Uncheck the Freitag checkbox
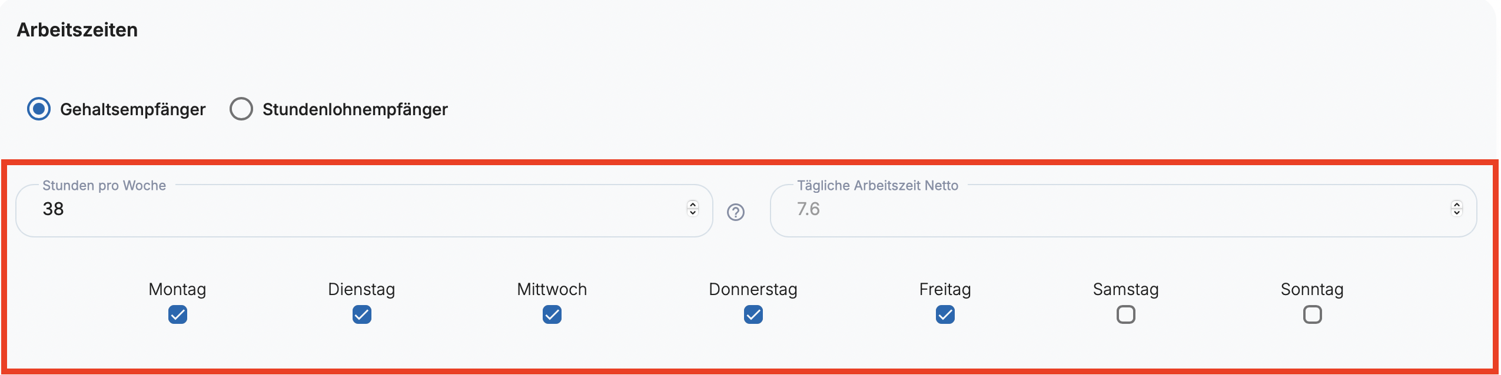This screenshot has height=375, width=1501. click(x=945, y=314)
